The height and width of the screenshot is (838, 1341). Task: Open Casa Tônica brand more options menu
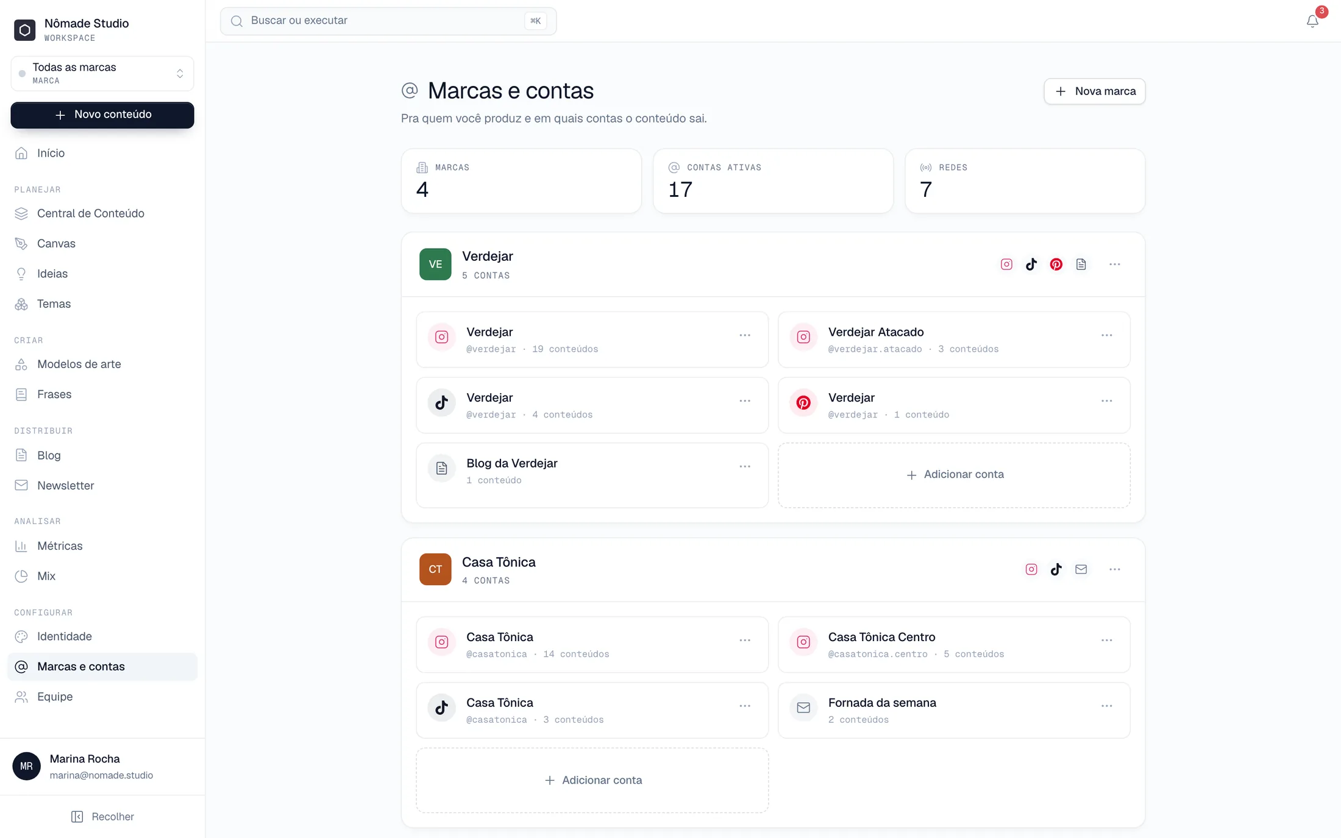click(1115, 569)
